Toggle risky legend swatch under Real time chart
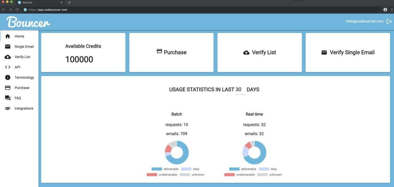Image resolution: width=394 pixels, height=187 pixels. tap(264, 169)
